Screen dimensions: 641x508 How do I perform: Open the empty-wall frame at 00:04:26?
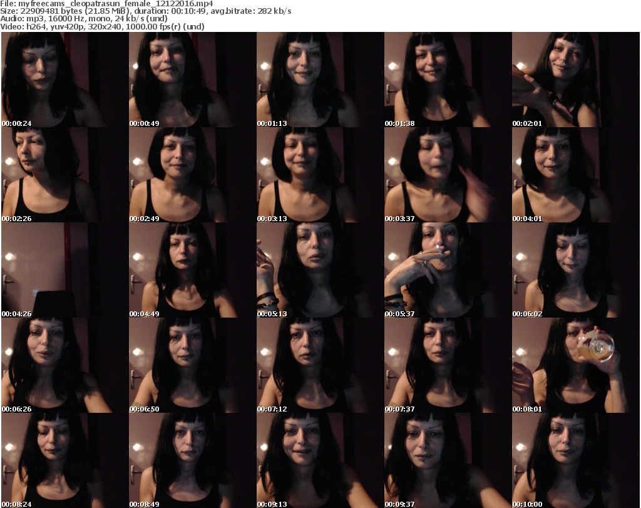coord(64,270)
